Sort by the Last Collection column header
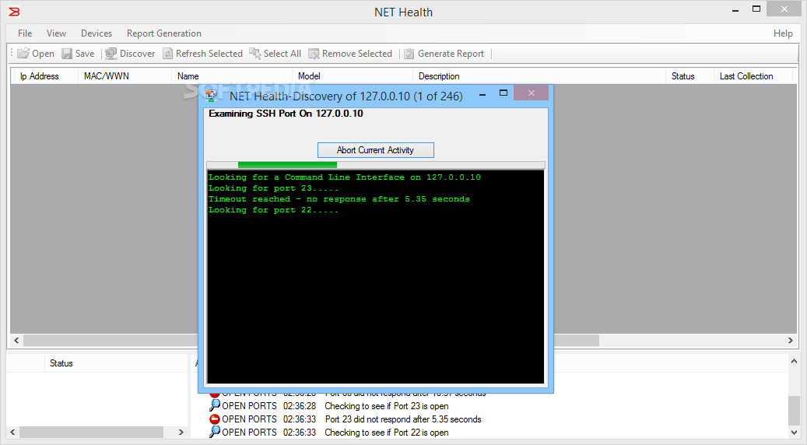Screen dimensions: 807x445 [746, 76]
